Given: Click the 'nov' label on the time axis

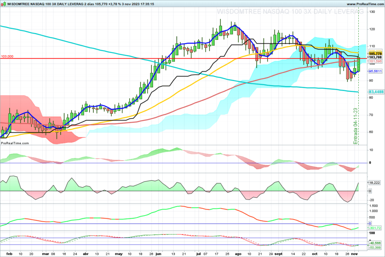Looking at the screenshot, I should pyautogui.click(x=354, y=254).
